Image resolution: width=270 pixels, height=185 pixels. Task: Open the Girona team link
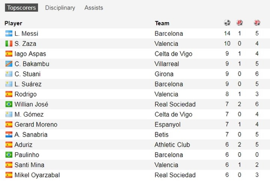click(164, 74)
